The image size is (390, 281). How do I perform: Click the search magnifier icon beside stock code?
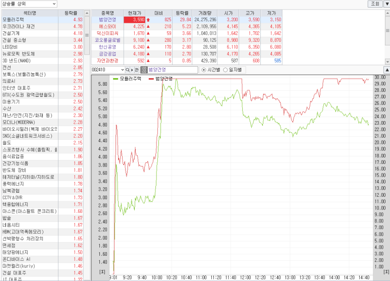tap(127, 70)
